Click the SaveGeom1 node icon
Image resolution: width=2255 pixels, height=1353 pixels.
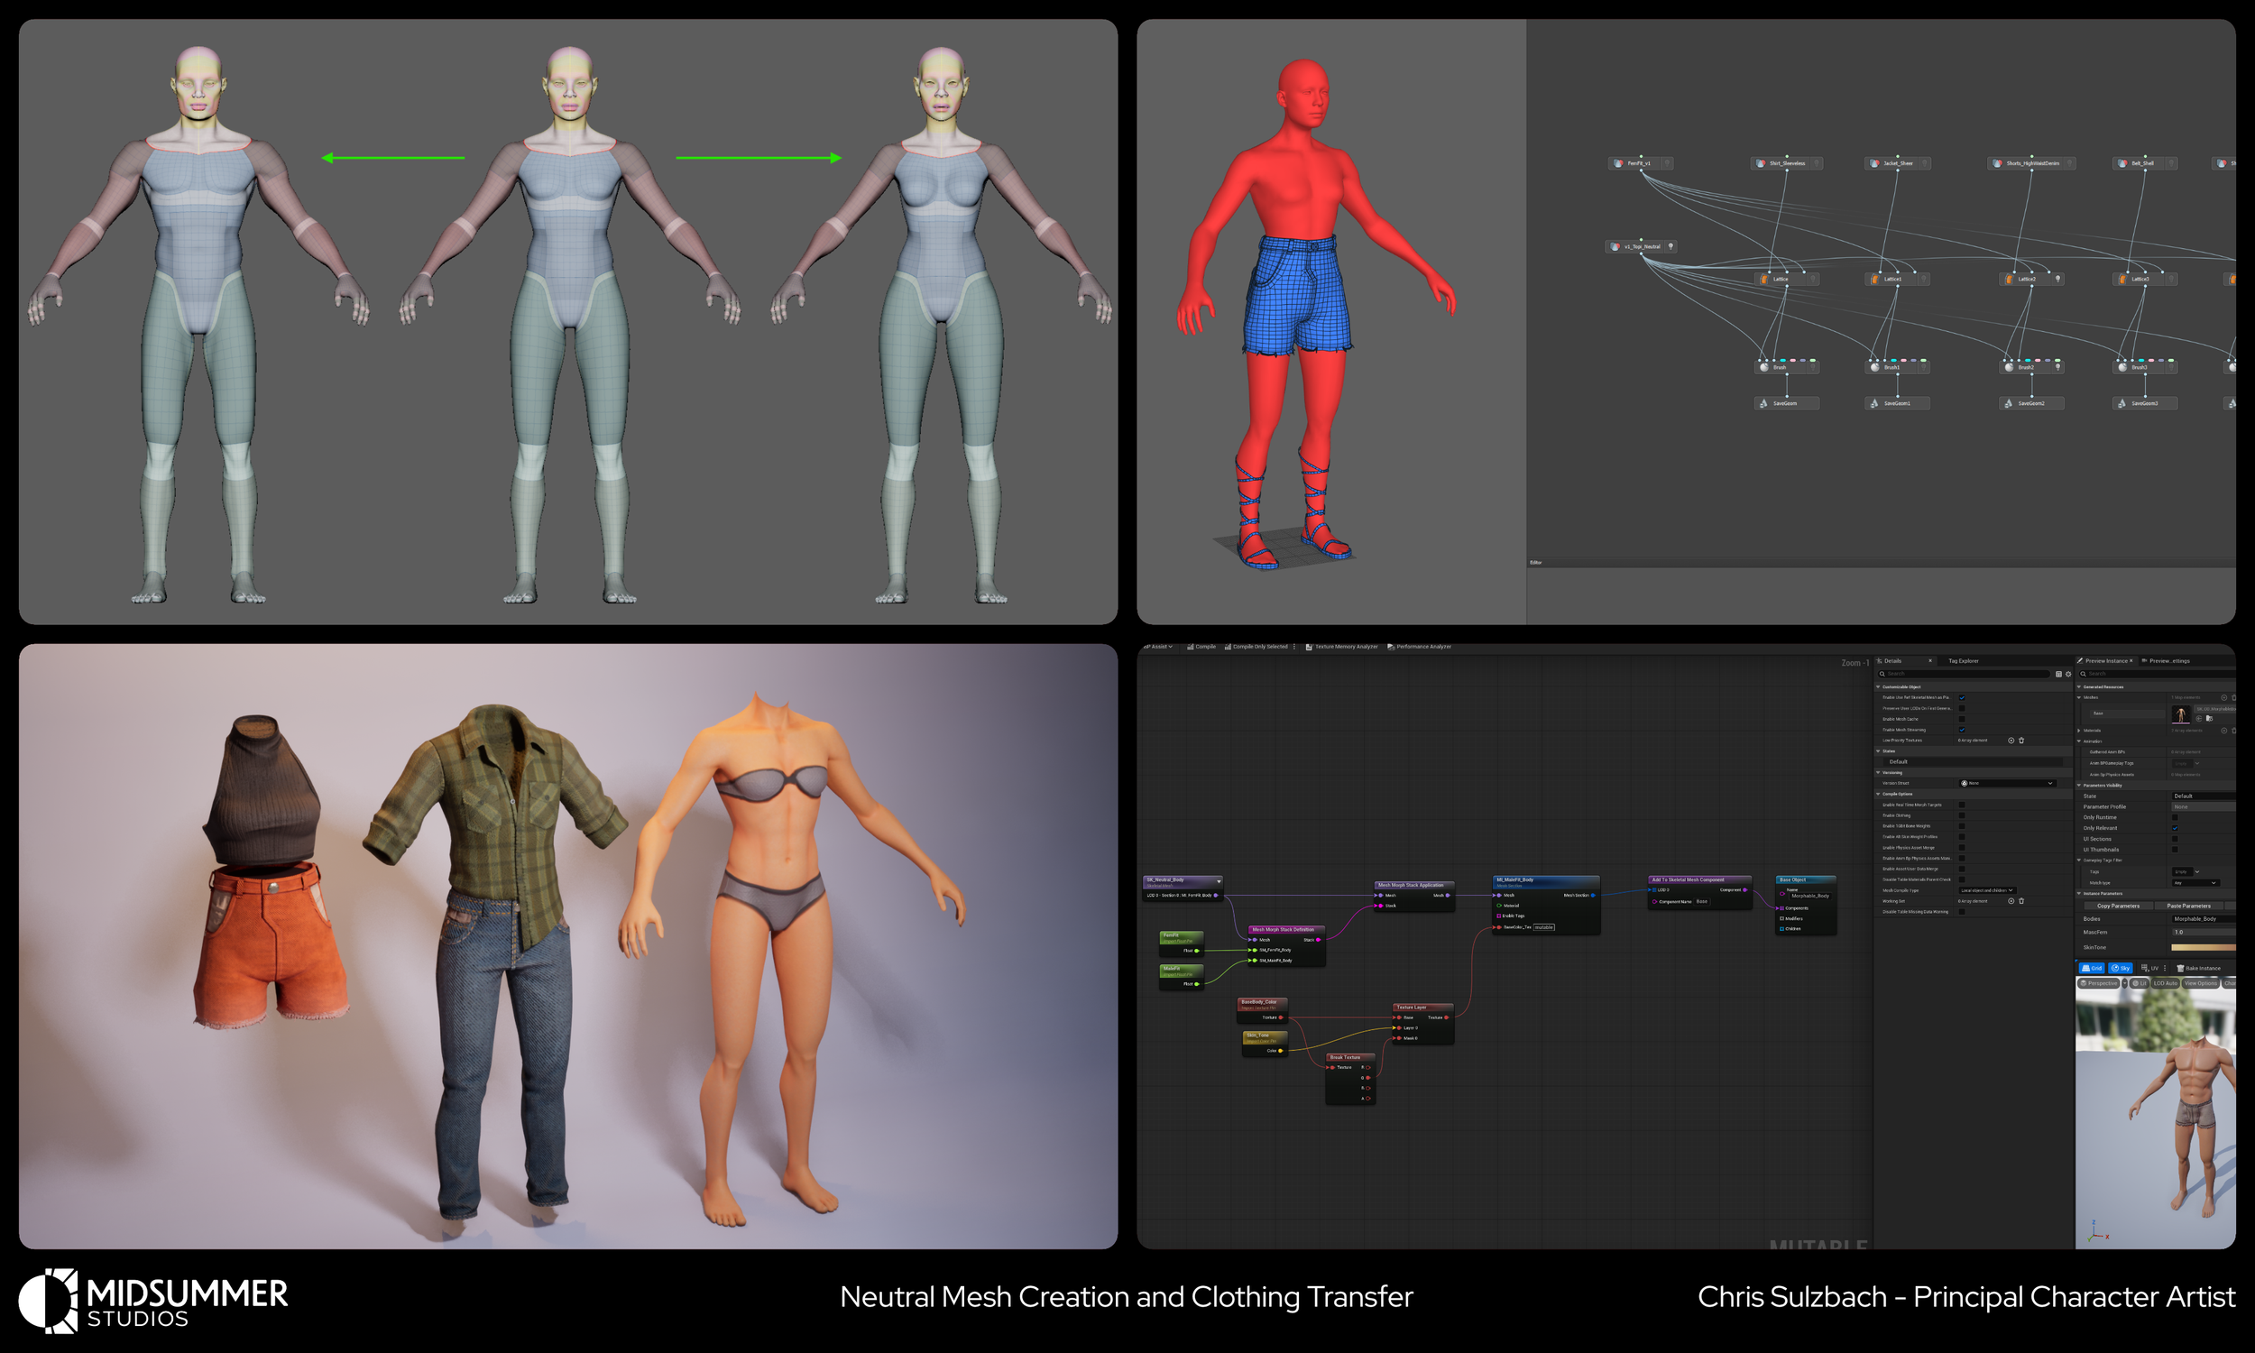1875,403
